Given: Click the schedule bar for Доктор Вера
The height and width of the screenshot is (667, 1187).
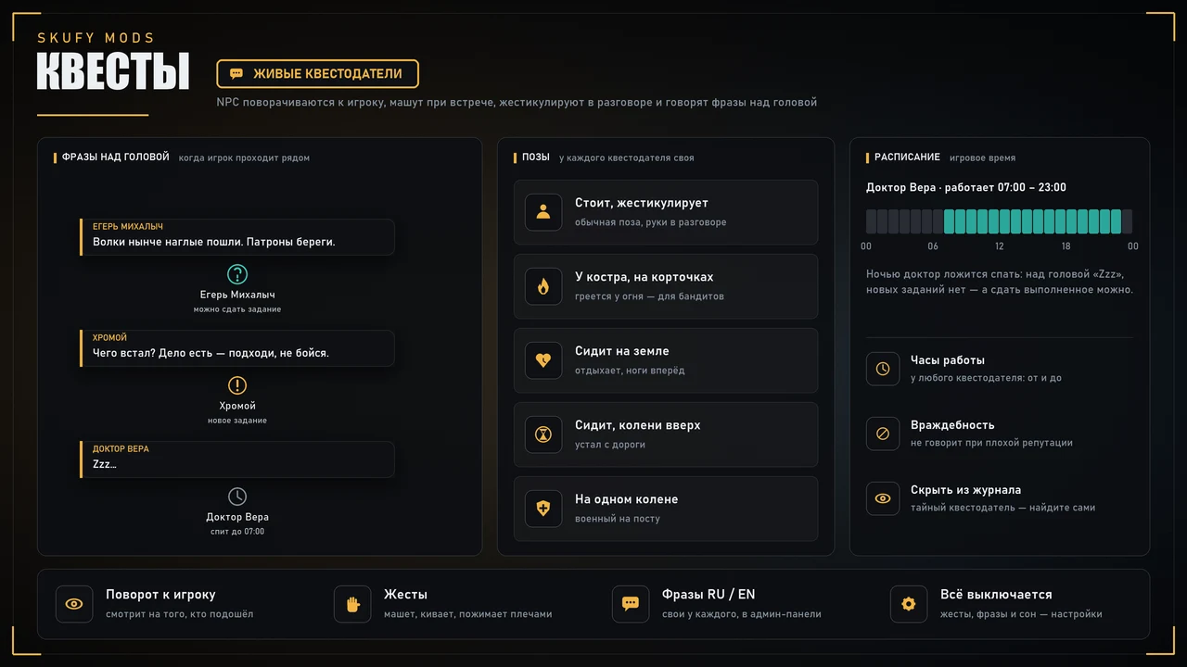Looking at the screenshot, I should pos(999,221).
